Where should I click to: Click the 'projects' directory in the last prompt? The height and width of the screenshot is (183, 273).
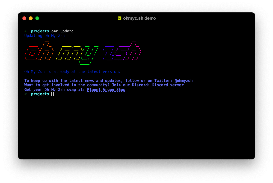click(40, 94)
